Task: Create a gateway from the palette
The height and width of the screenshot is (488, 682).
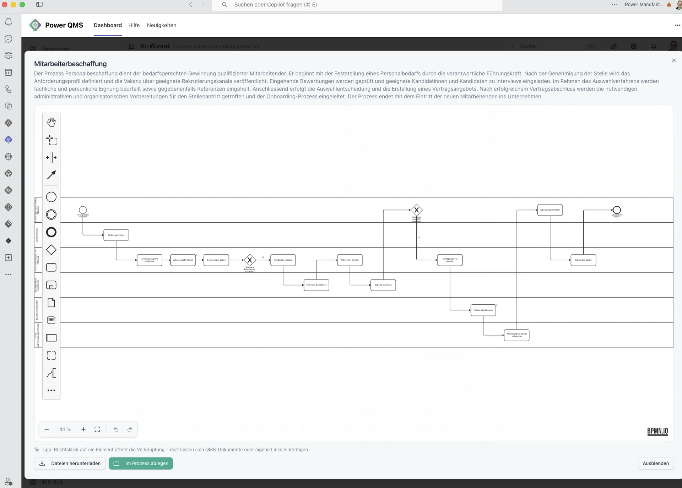Action: 51,250
